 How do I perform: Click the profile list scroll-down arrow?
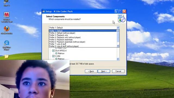click(x=118, y=46)
